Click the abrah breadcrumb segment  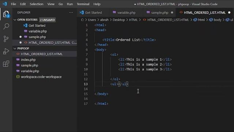(104, 20)
